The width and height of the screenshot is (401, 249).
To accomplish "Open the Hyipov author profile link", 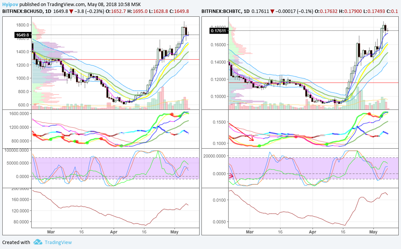I will (x=10, y=4).
